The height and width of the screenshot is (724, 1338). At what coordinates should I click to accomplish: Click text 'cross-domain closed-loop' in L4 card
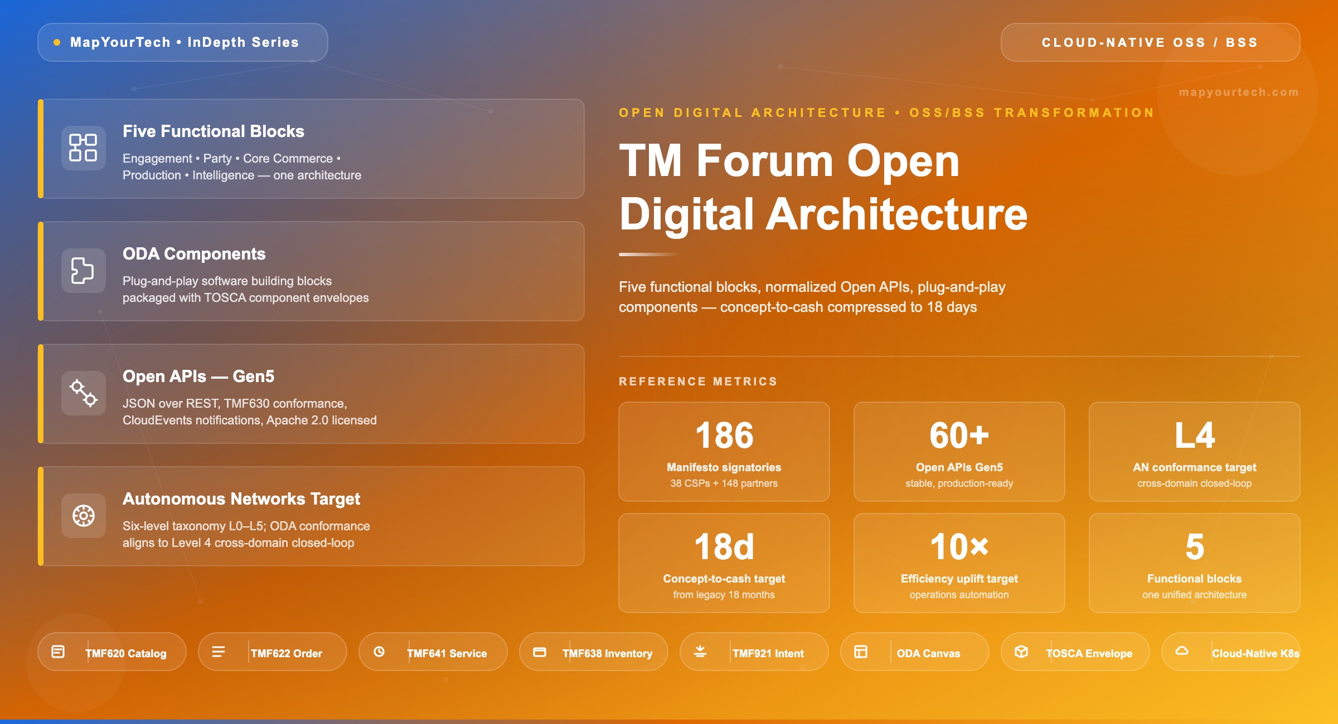pos(1195,483)
